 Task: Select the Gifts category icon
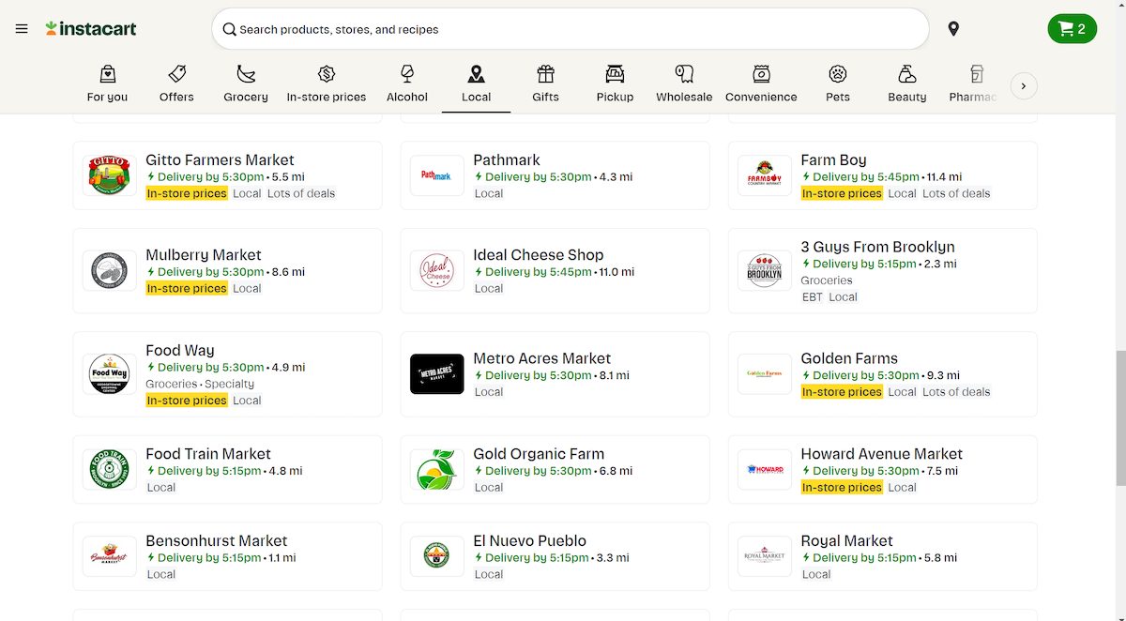pyautogui.click(x=545, y=83)
